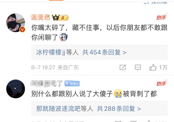Screen dimensions: 174x122
Task: Tap the crying emoji in second comment
Action: [x=118, y=94]
